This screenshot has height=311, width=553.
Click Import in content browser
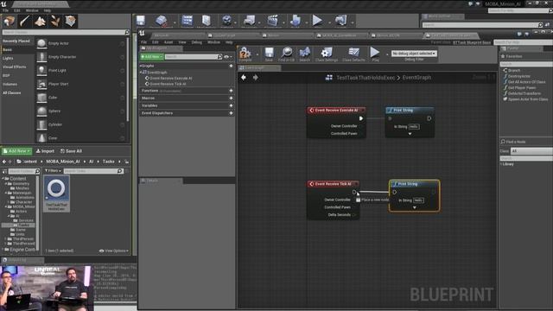45,151
